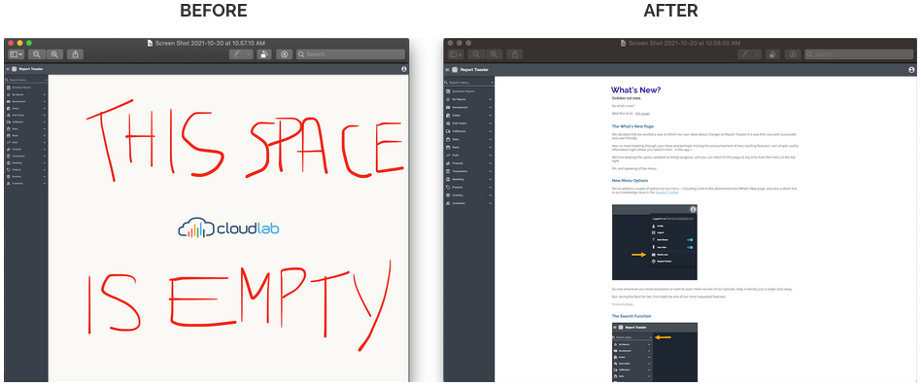Expand Transactions chevron in BEFORE window sidebar
The image size is (922, 387).
tap(44, 156)
